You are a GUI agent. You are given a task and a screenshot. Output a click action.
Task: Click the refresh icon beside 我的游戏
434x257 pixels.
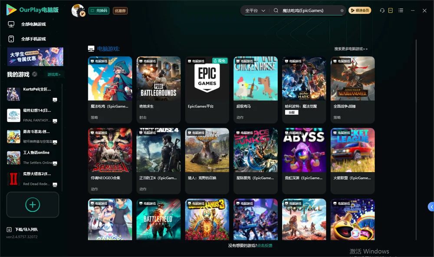pyautogui.click(x=35, y=74)
